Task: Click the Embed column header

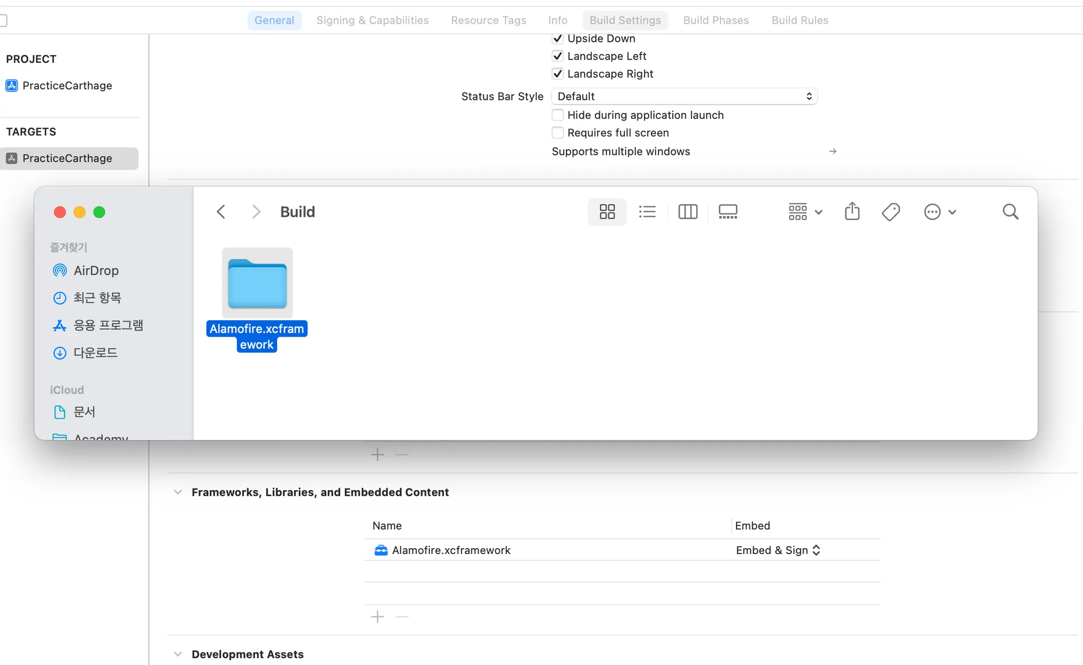Action: point(752,526)
